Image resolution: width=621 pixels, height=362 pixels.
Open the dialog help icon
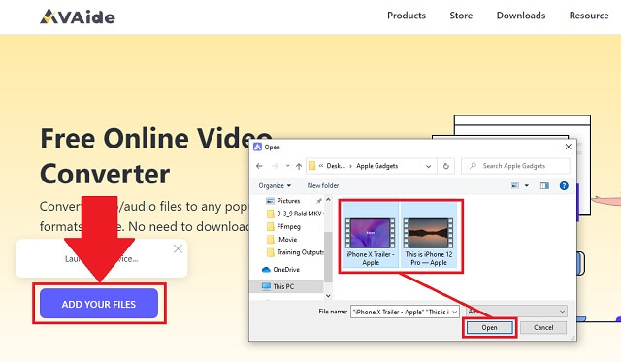pos(564,185)
